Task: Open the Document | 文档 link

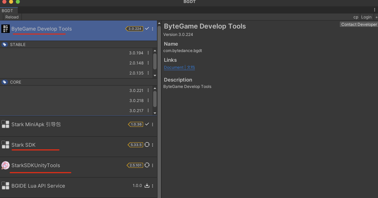Action: [179, 67]
